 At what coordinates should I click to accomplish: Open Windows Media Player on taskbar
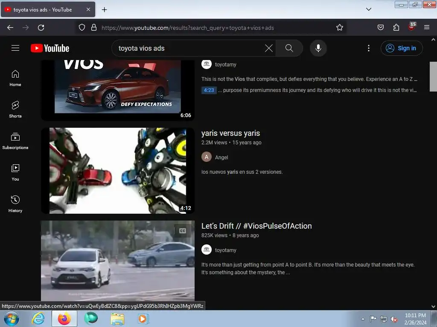tap(143, 318)
